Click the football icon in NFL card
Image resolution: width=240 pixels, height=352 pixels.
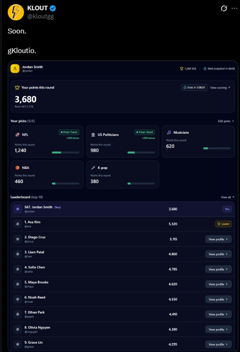[x=17, y=135]
